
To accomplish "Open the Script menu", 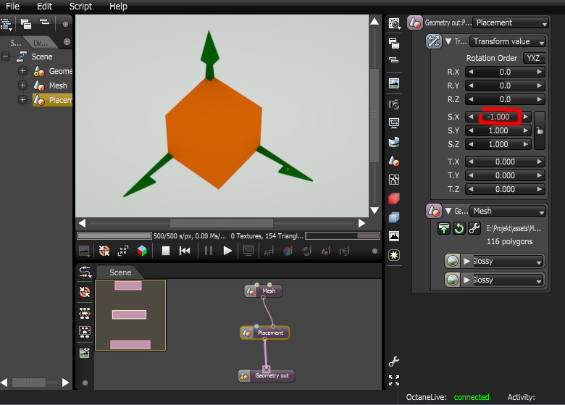I will (80, 7).
